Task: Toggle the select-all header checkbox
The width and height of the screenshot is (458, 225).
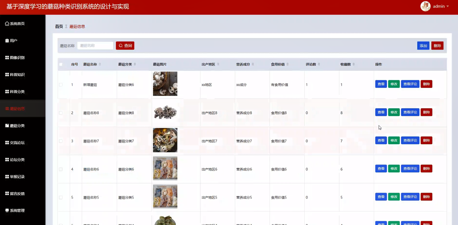Action: click(61, 64)
